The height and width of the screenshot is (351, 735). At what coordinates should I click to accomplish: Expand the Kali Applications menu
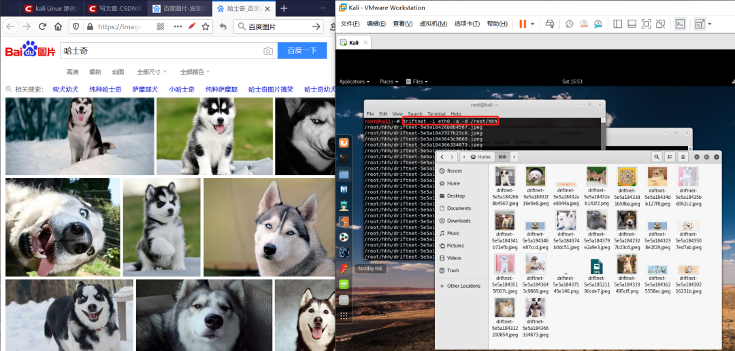coord(355,81)
